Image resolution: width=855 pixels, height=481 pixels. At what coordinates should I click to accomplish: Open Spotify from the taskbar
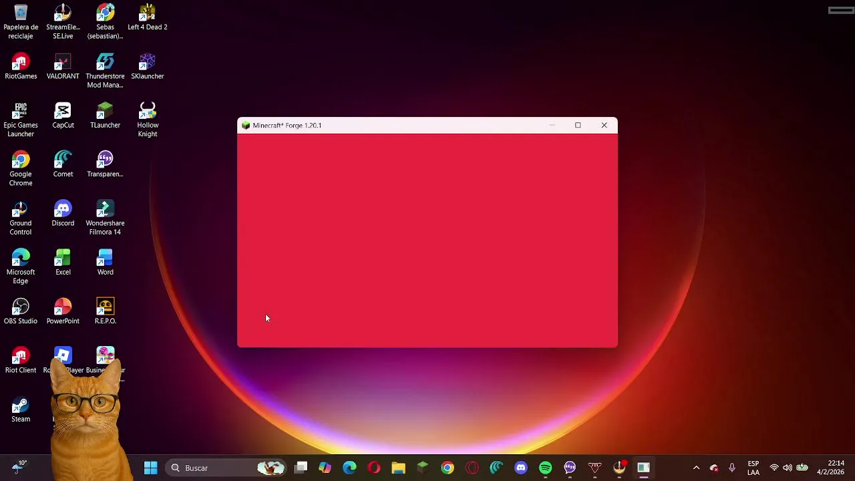pos(545,468)
